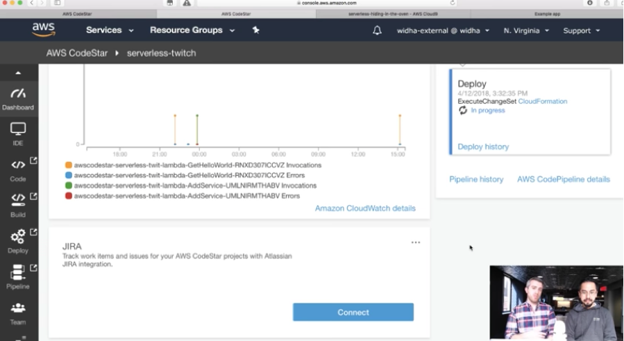Go to AWS CodeStar breadcrumb
Viewport: 624px width, 341px height.
pos(77,53)
